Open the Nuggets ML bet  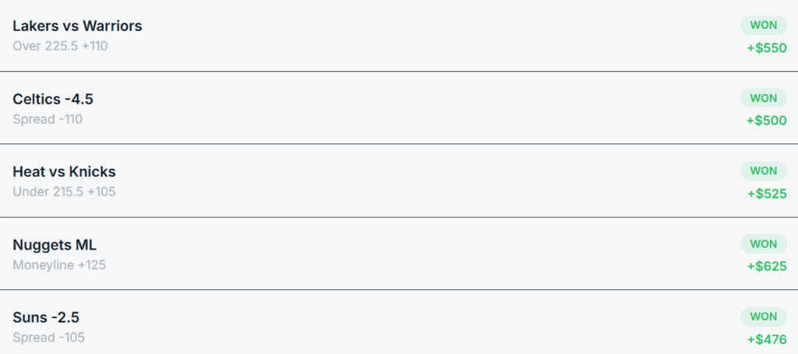55,245
